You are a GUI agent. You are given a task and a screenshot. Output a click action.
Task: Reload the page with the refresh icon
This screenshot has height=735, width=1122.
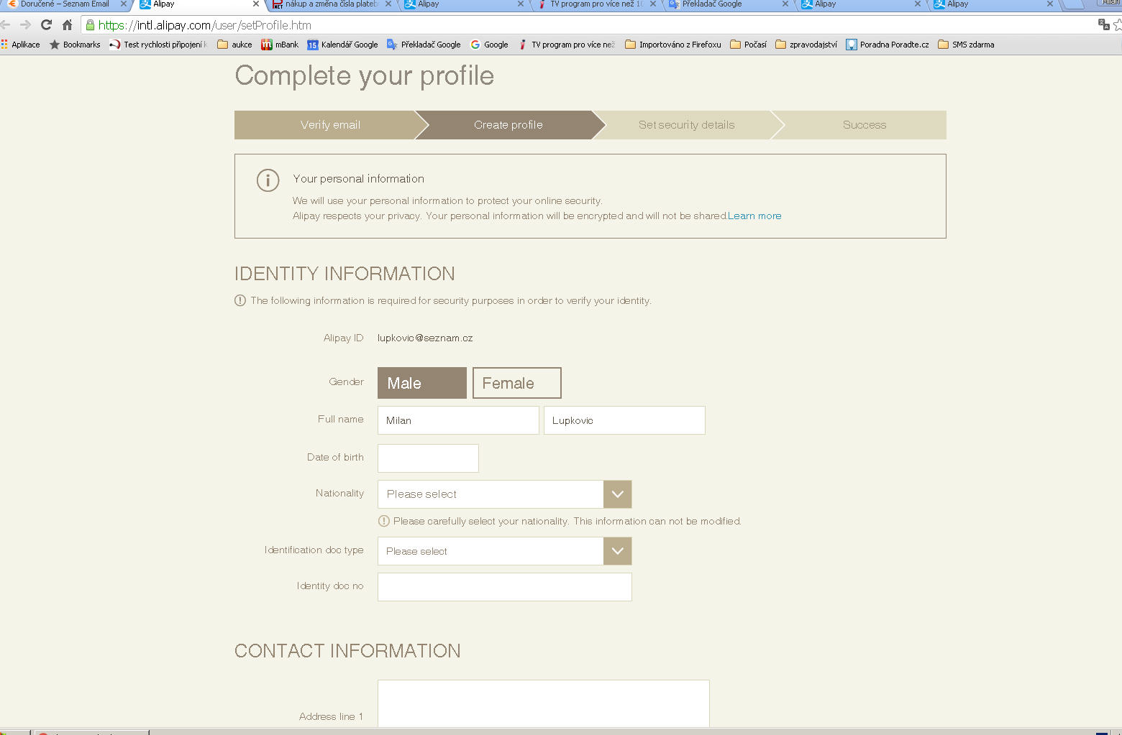tap(47, 25)
